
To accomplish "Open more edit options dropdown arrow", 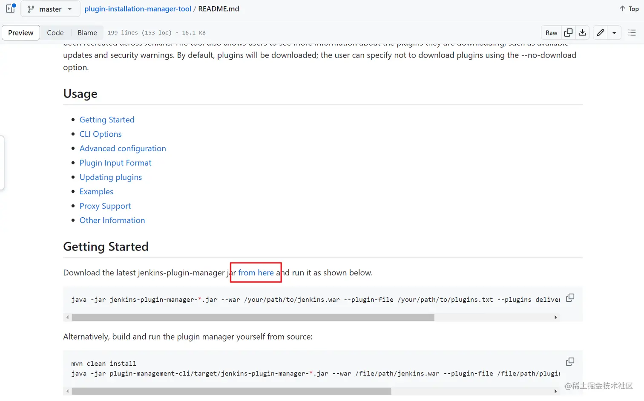I will click(x=614, y=33).
